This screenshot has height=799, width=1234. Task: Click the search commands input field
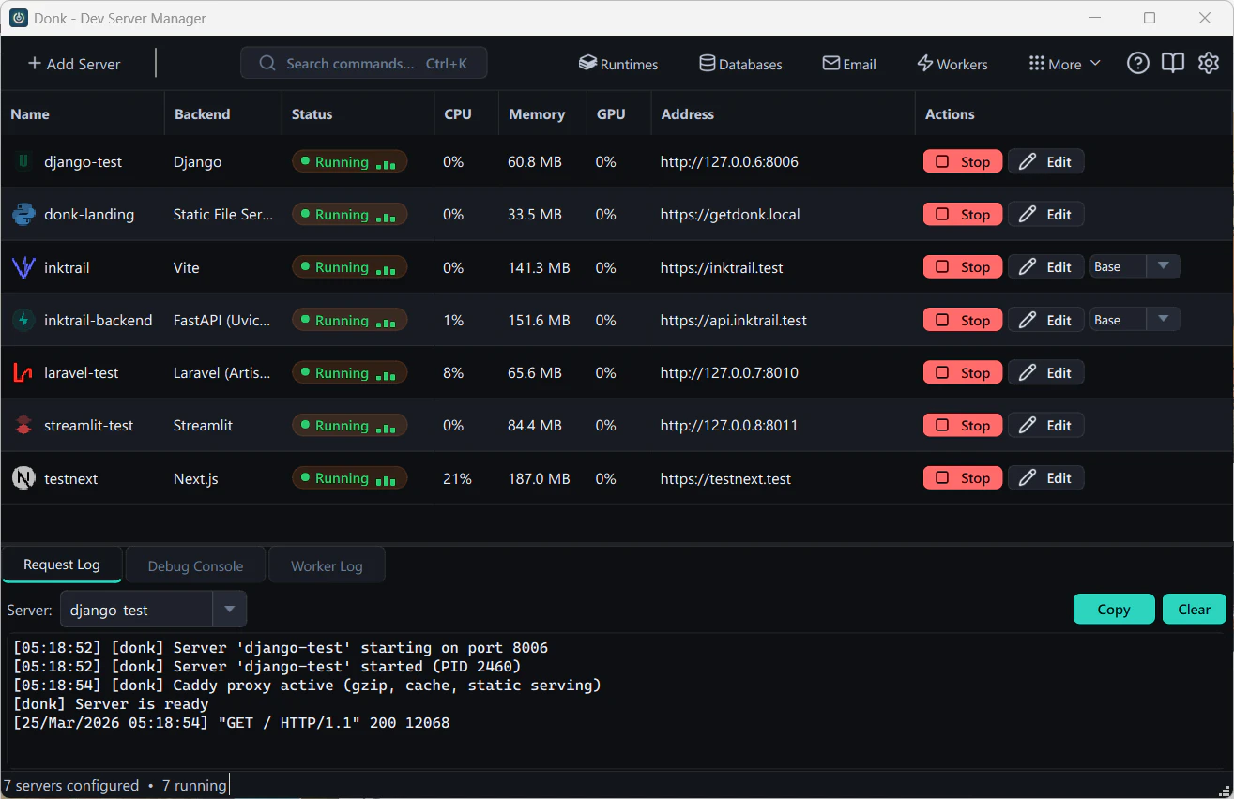(364, 63)
